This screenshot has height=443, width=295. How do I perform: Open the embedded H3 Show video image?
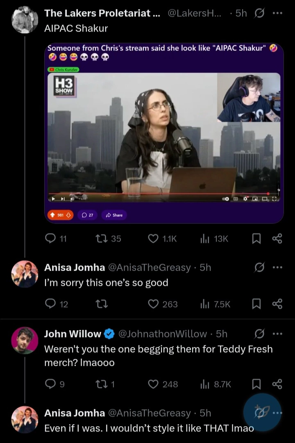[x=164, y=137]
